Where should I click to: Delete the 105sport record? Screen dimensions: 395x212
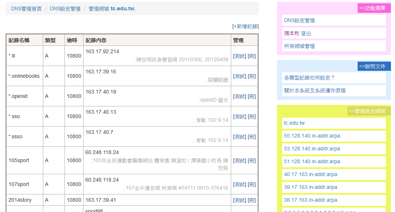click(x=252, y=161)
